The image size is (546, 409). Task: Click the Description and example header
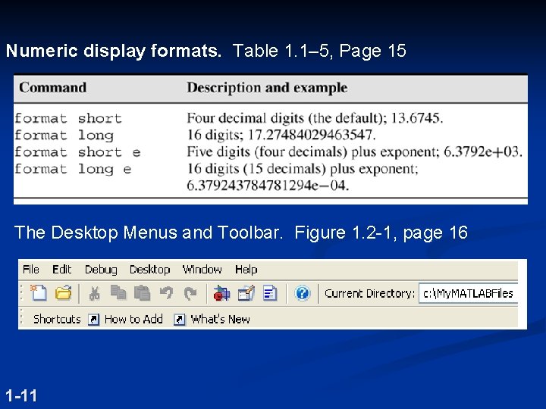267,88
